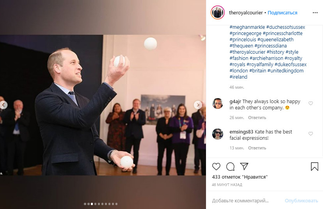
Task: Like the post with the heart icon
Action: pyautogui.click(x=216, y=167)
